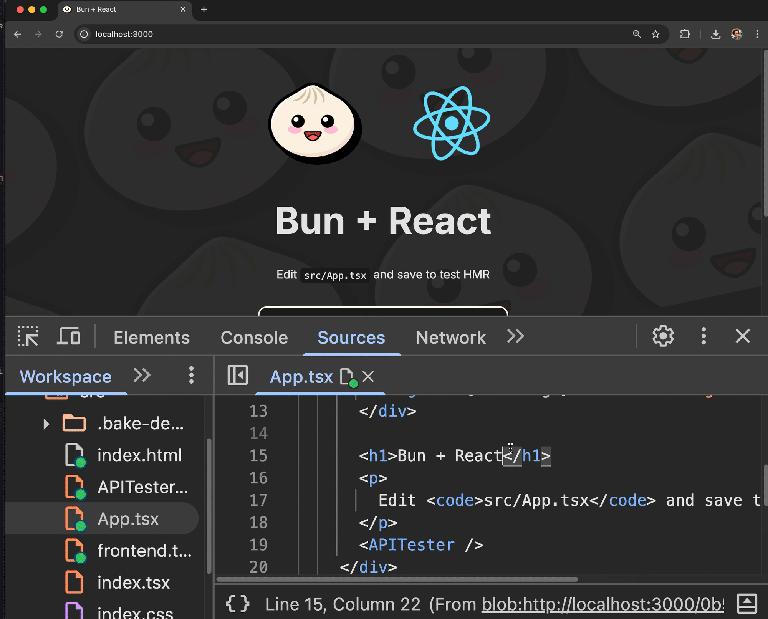The width and height of the screenshot is (768, 619).
Task: Activate the inspect element picker
Action: tap(28, 336)
